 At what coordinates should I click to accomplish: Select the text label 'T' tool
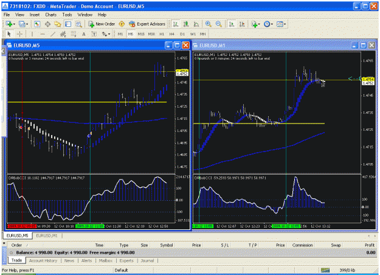click(94, 34)
